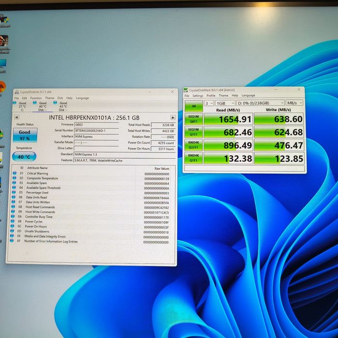
Task: Select the Data Units Written row
Action: pos(91,202)
